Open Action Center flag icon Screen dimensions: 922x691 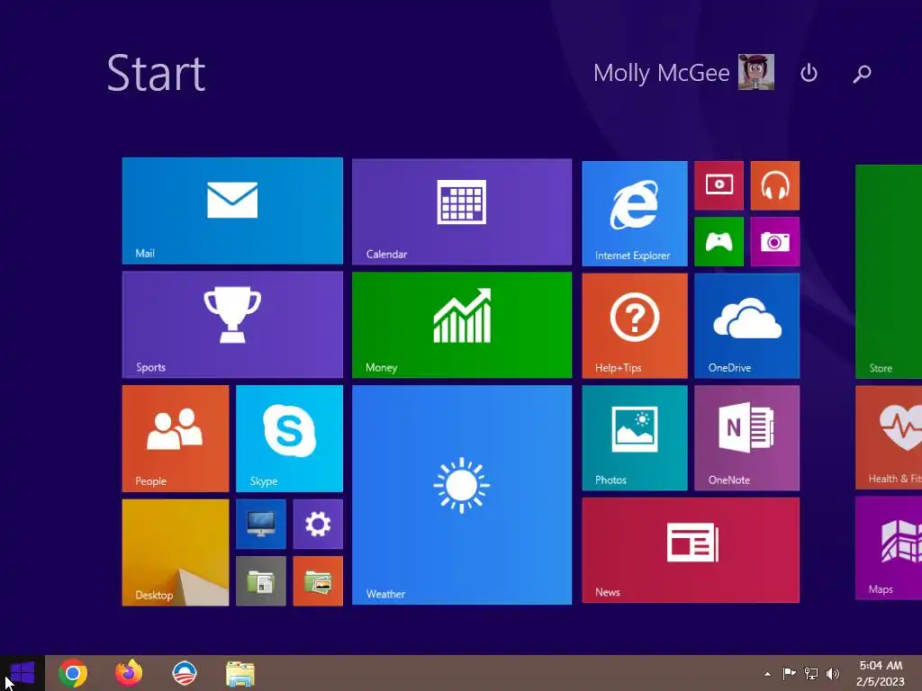click(x=789, y=673)
